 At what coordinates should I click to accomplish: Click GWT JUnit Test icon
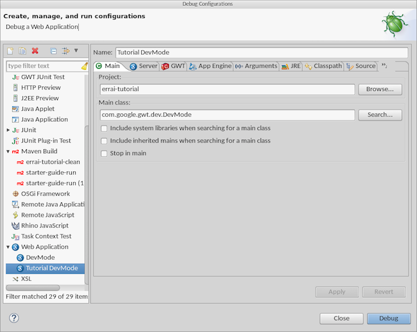coord(15,77)
